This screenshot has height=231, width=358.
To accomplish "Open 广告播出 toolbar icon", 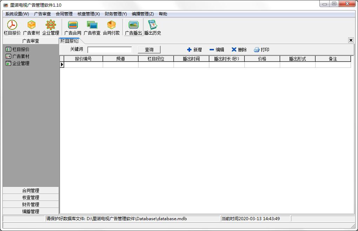I will (x=133, y=27).
